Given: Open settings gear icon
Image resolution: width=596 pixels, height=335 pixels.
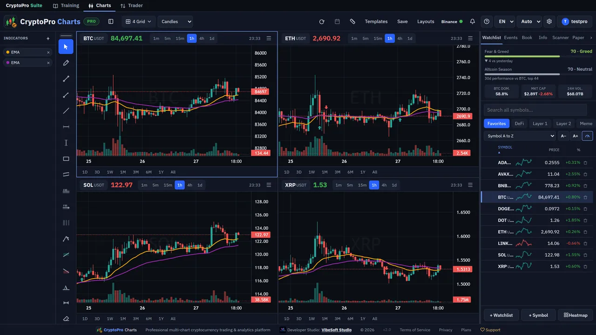Looking at the screenshot, I should (549, 21).
